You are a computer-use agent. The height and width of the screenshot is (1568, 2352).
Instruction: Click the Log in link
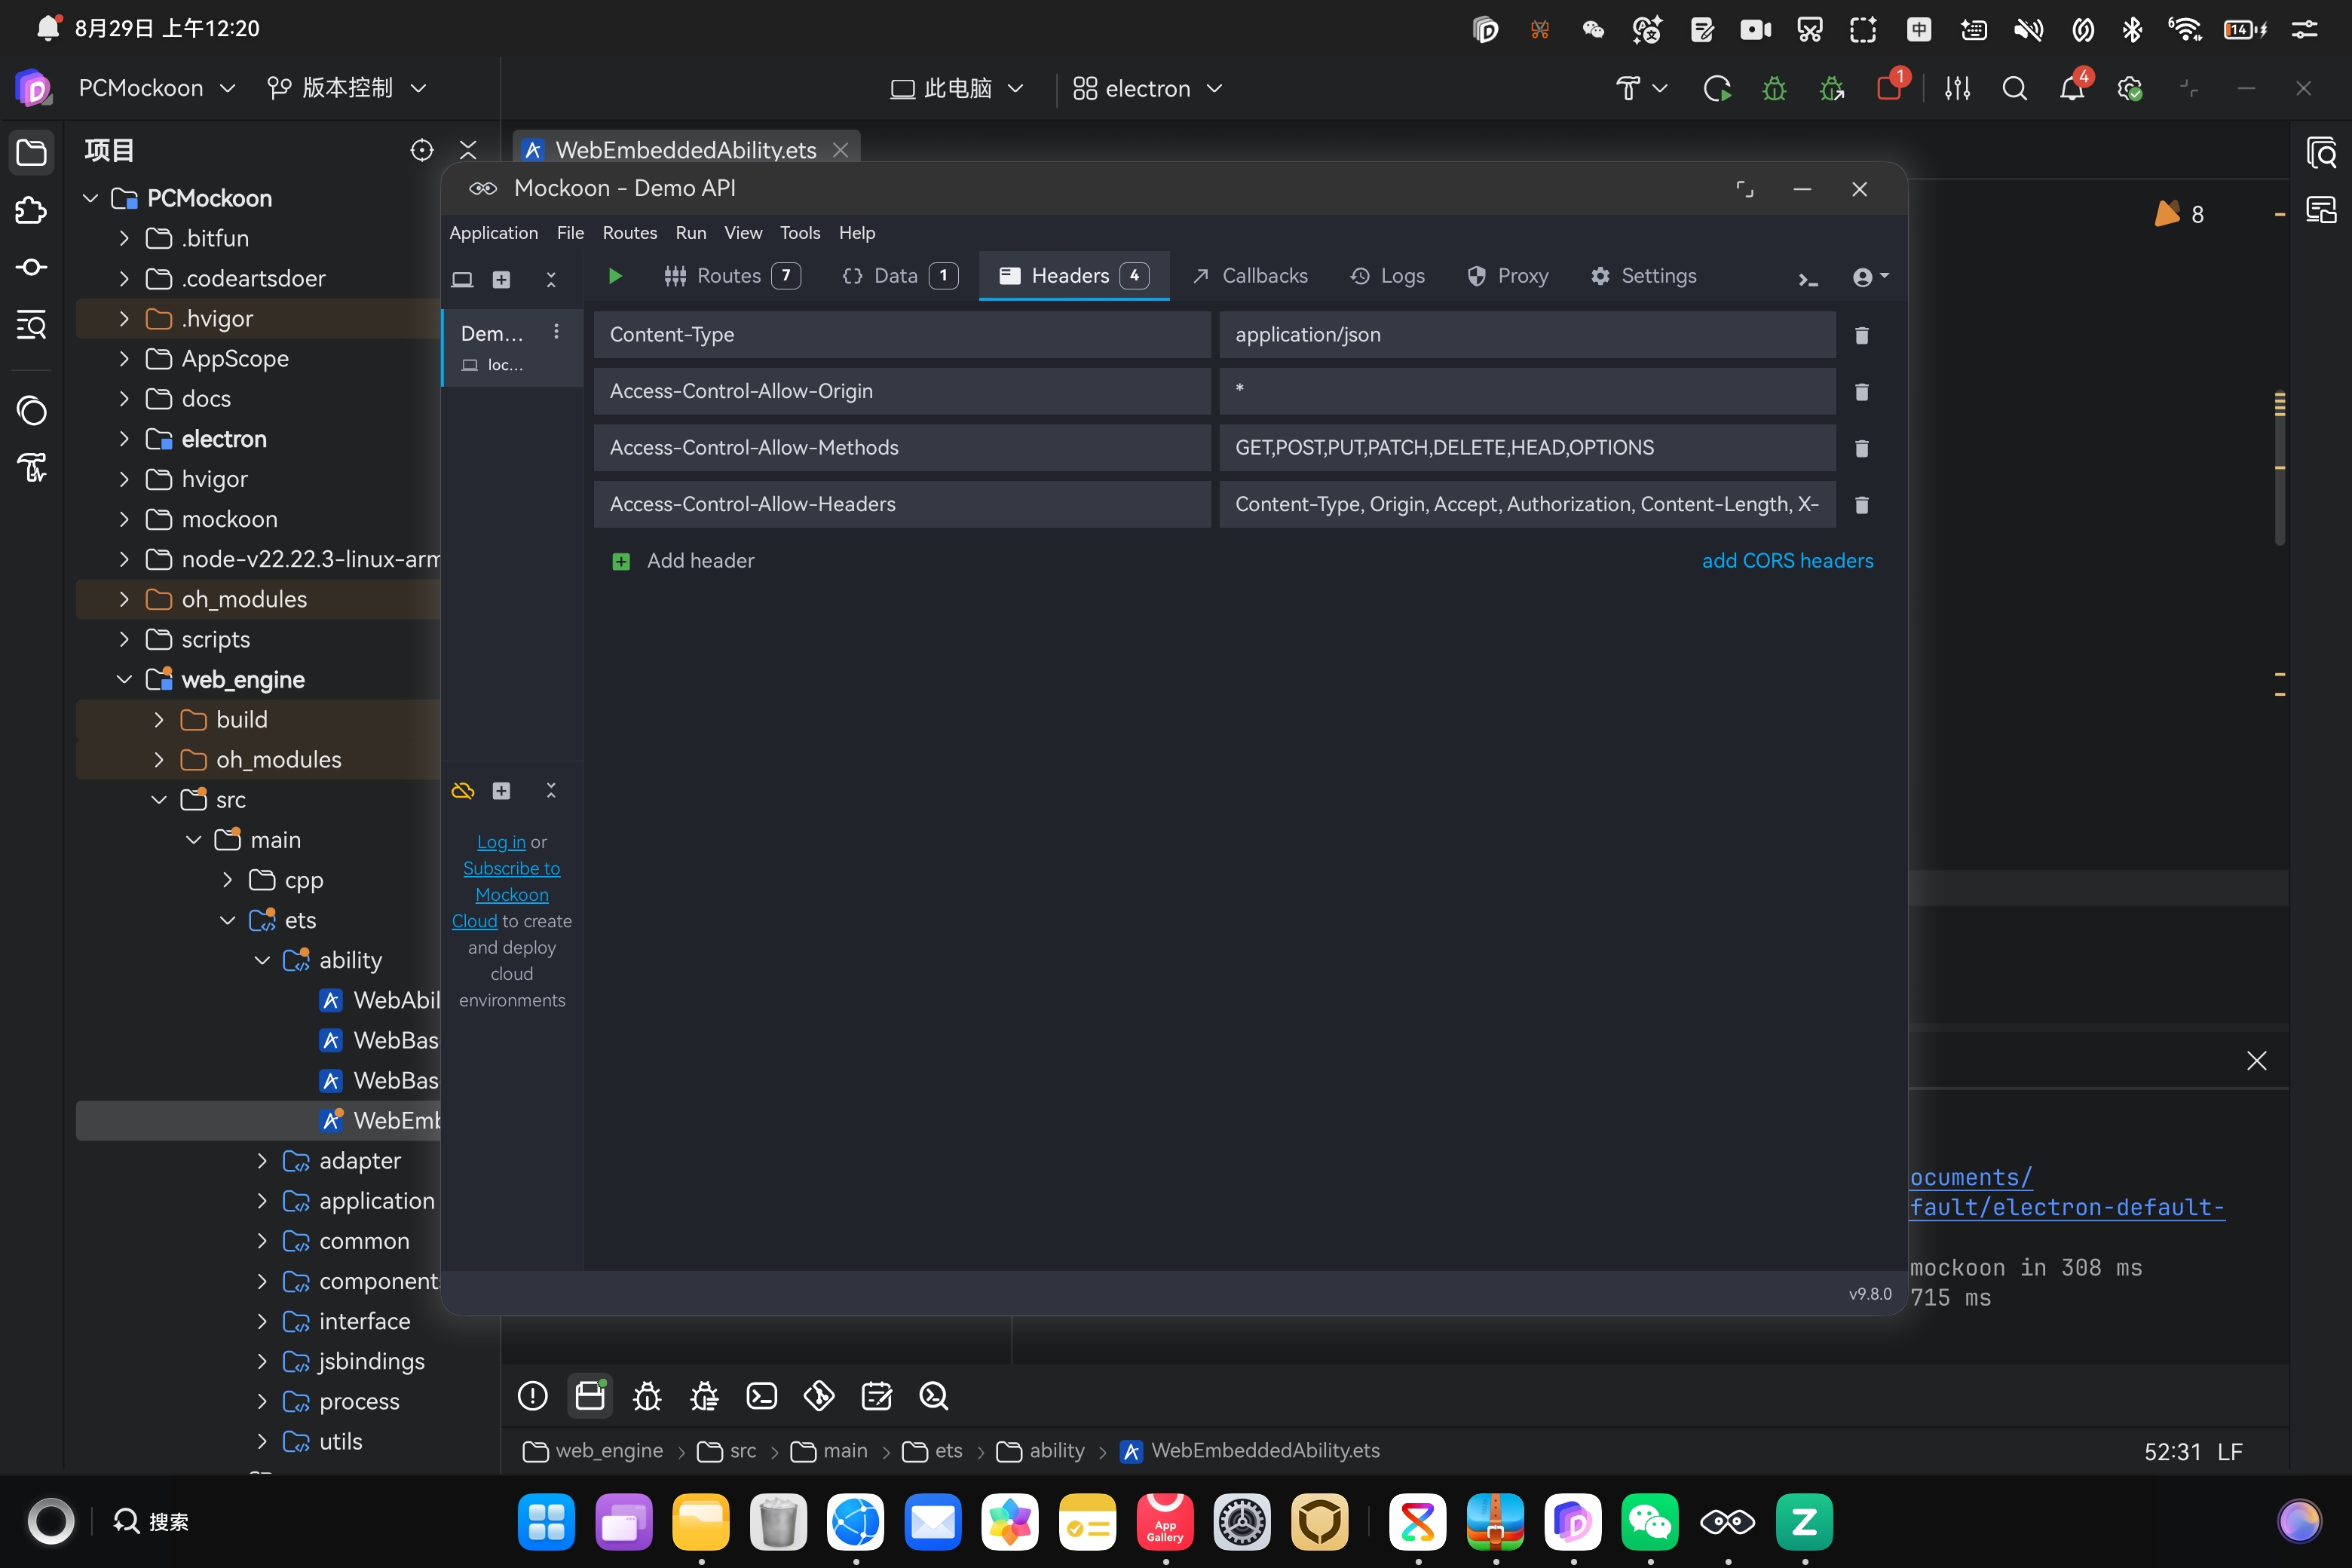coord(501,842)
